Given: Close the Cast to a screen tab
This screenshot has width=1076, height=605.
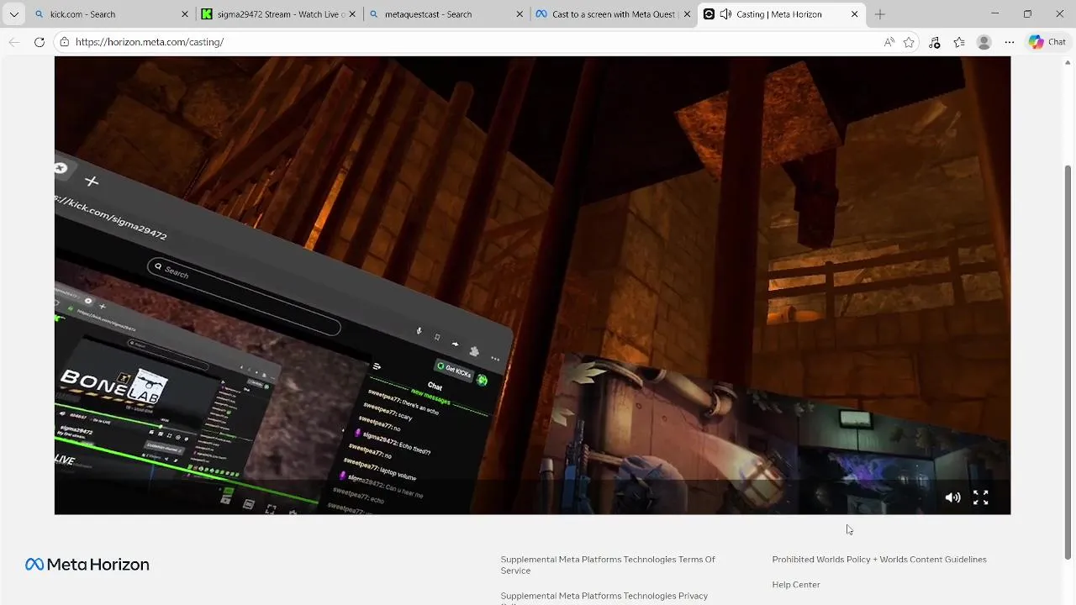Looking at the screenshot, I should pyautogui.click(x=687, y=14).
